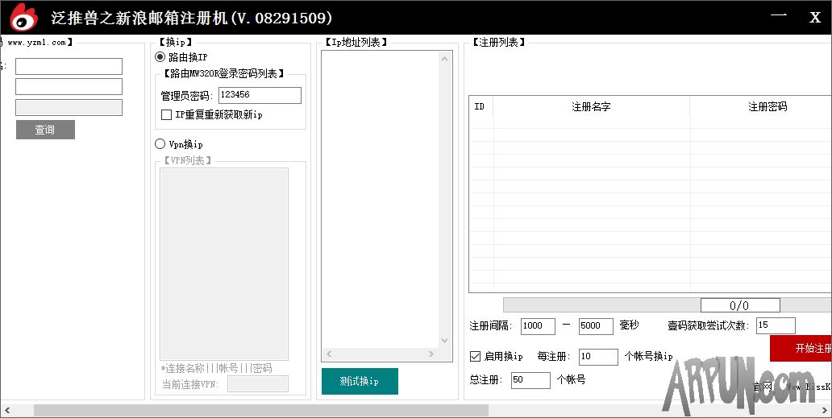Click the 每注册 accounts field showing 10
Screen dimensions: 832x418
(598, 357)
